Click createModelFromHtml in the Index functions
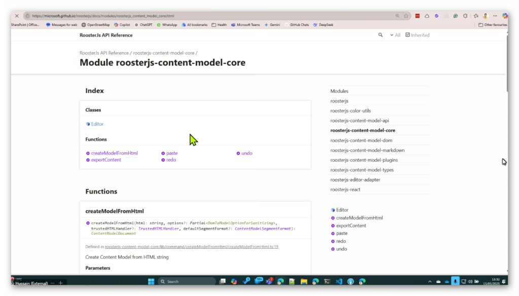519x296 pixels. 114,153
